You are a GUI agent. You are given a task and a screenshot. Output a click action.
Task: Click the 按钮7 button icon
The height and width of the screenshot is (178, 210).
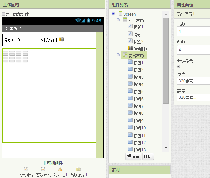(x=130, y=105)
